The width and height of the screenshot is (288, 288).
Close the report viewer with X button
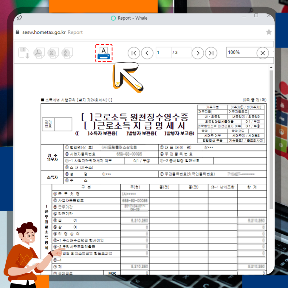(x=263, y=53)
